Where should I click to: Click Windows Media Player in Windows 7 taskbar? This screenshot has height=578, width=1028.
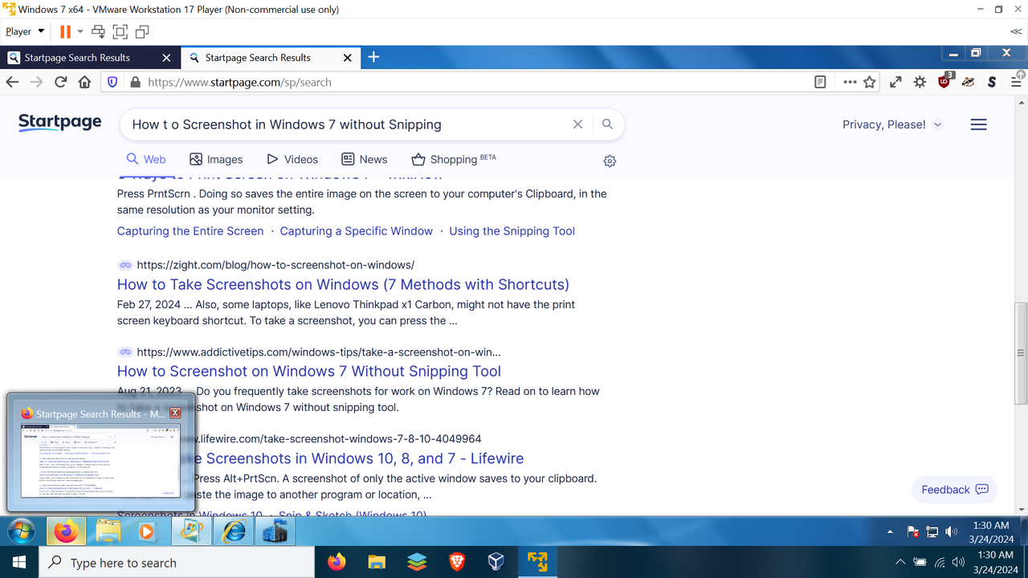[x=146, y=531]
